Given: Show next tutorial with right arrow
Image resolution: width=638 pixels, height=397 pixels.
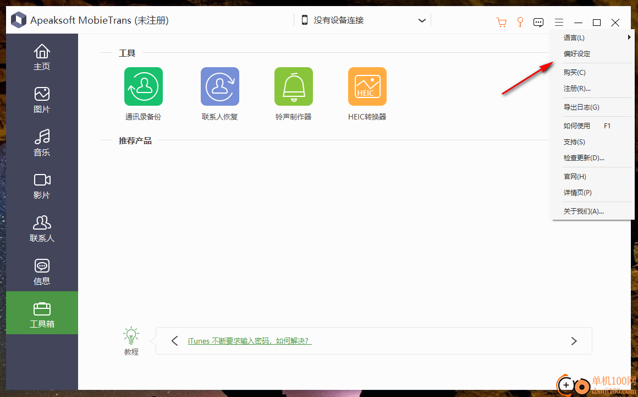Looking at the screenshot, I should (x=574, y=341).
